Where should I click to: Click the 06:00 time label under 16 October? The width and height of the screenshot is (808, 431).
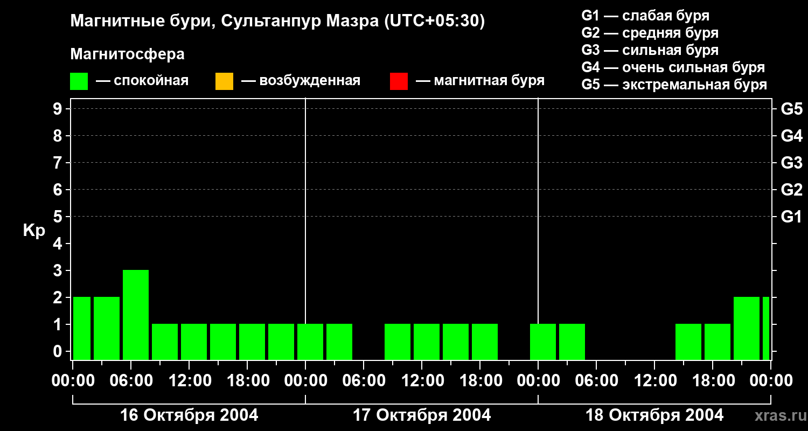131,380
